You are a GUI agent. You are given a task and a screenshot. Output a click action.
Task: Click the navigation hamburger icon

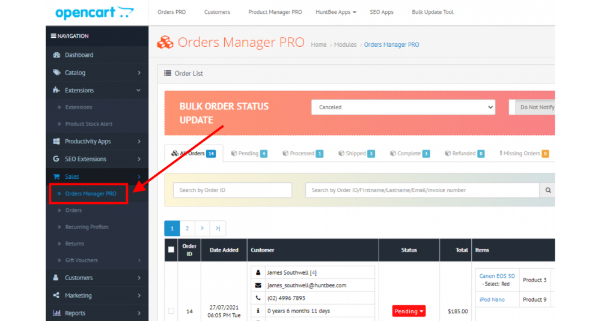(x=53, y=36)
